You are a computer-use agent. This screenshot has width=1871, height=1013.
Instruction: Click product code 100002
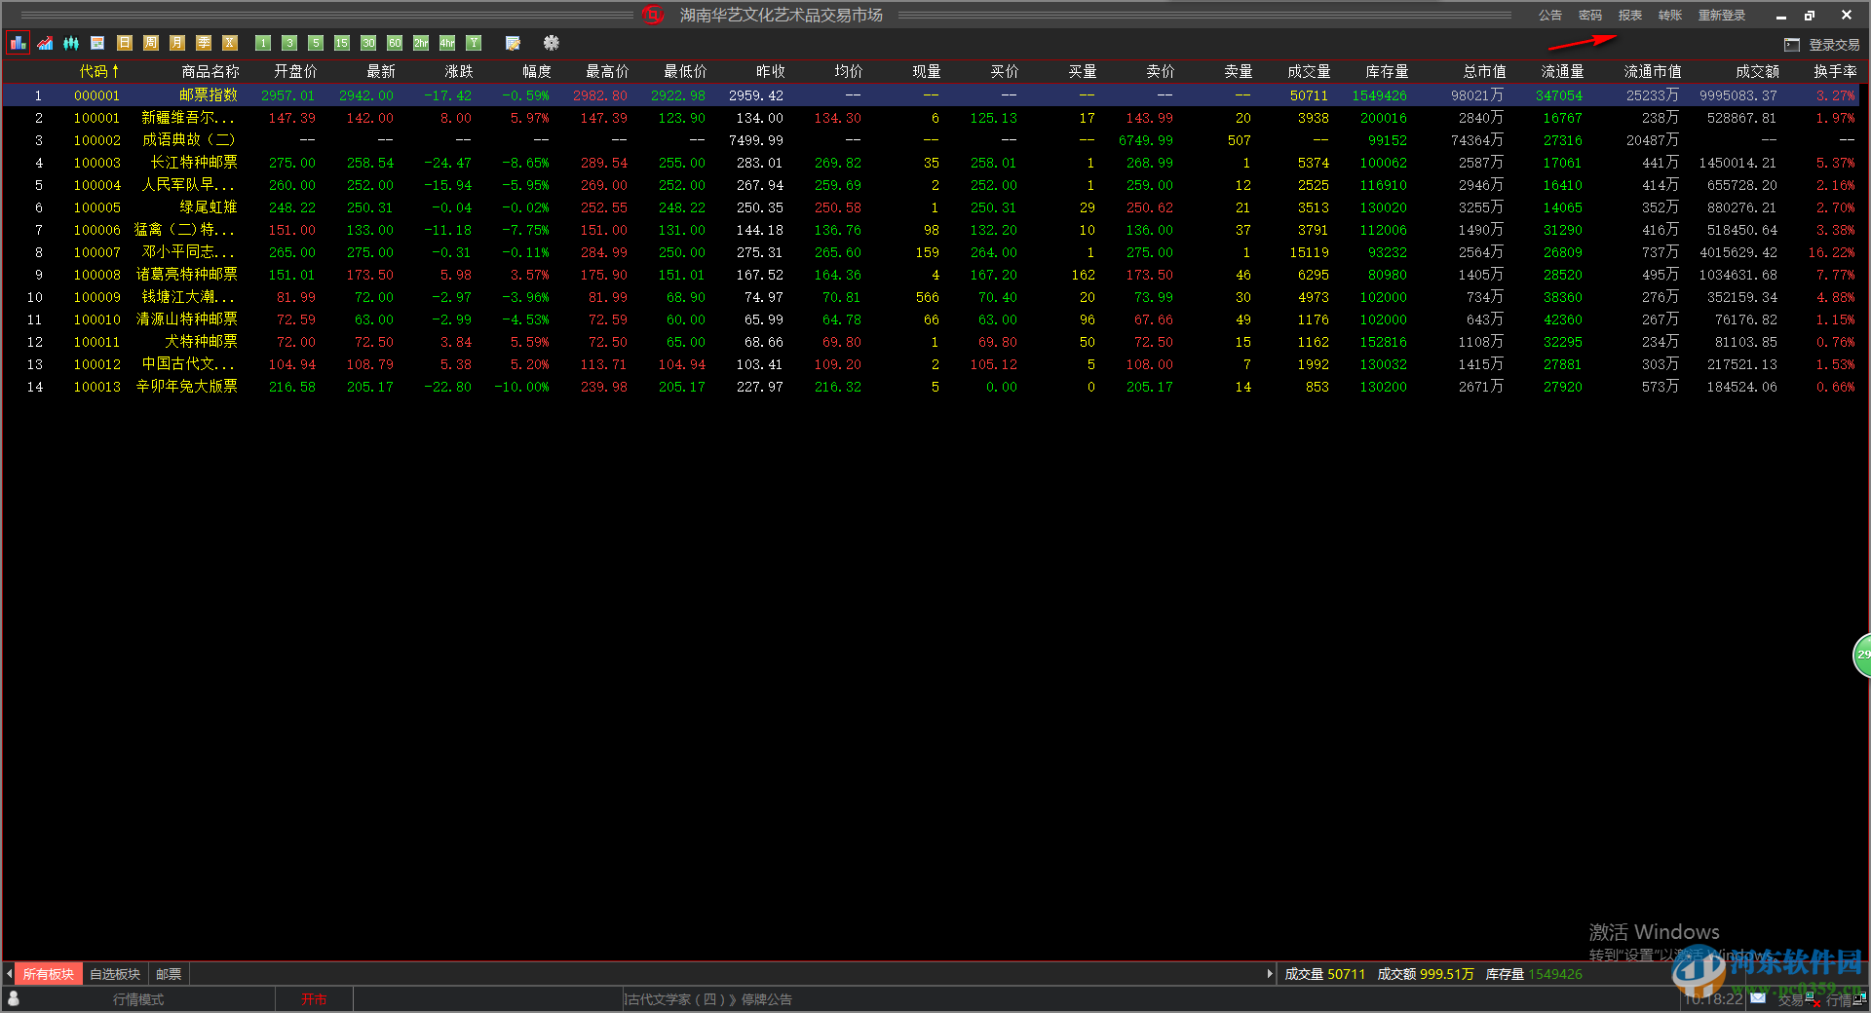tap(97, 140)
